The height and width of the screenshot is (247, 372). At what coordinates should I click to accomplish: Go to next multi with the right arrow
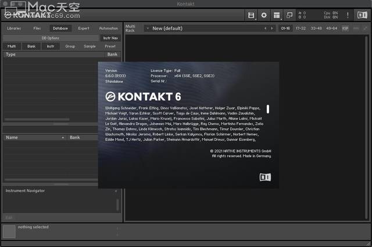[x=272, y=28]
